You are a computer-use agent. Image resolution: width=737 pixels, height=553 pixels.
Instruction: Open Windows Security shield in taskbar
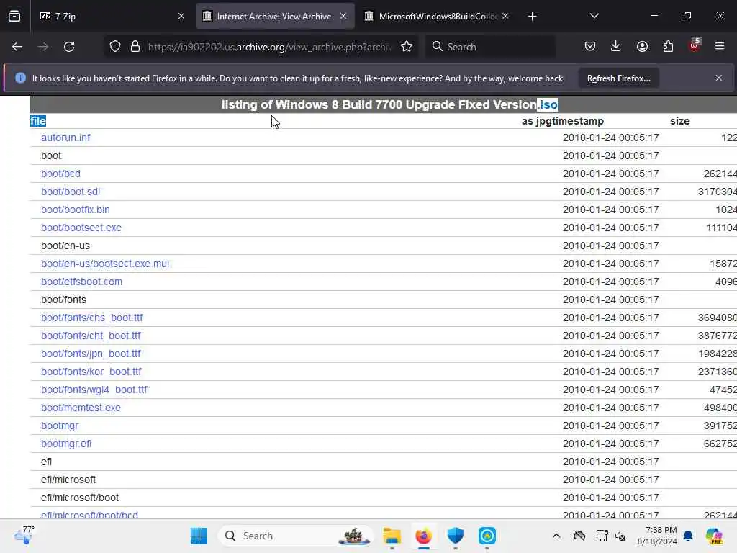click(456, 536)
